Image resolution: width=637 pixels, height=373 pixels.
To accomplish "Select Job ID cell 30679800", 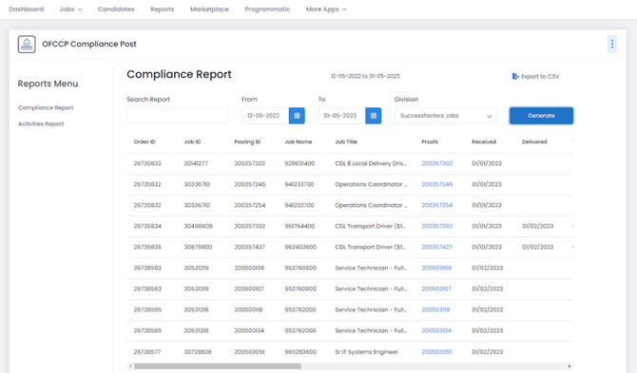I will [198, 247].
